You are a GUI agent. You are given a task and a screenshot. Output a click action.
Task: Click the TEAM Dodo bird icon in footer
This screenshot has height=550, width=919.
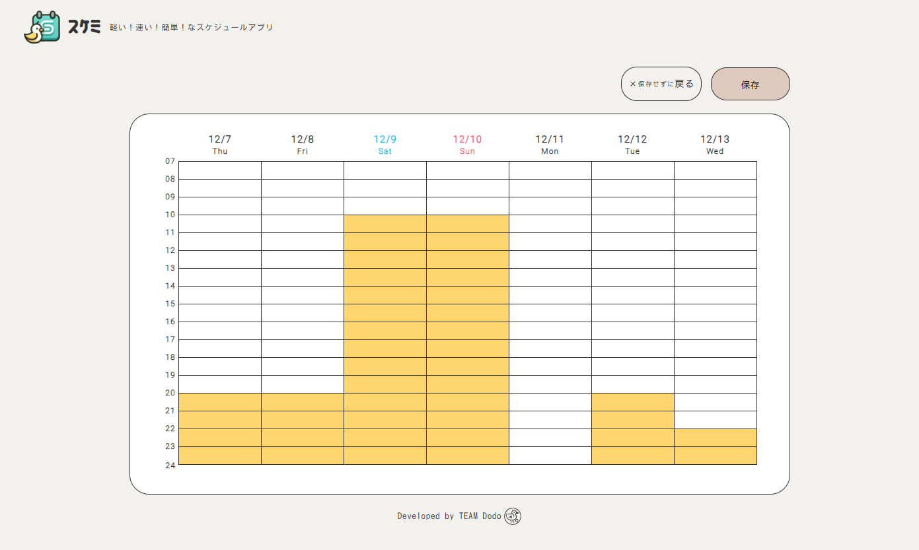(513, 516)
